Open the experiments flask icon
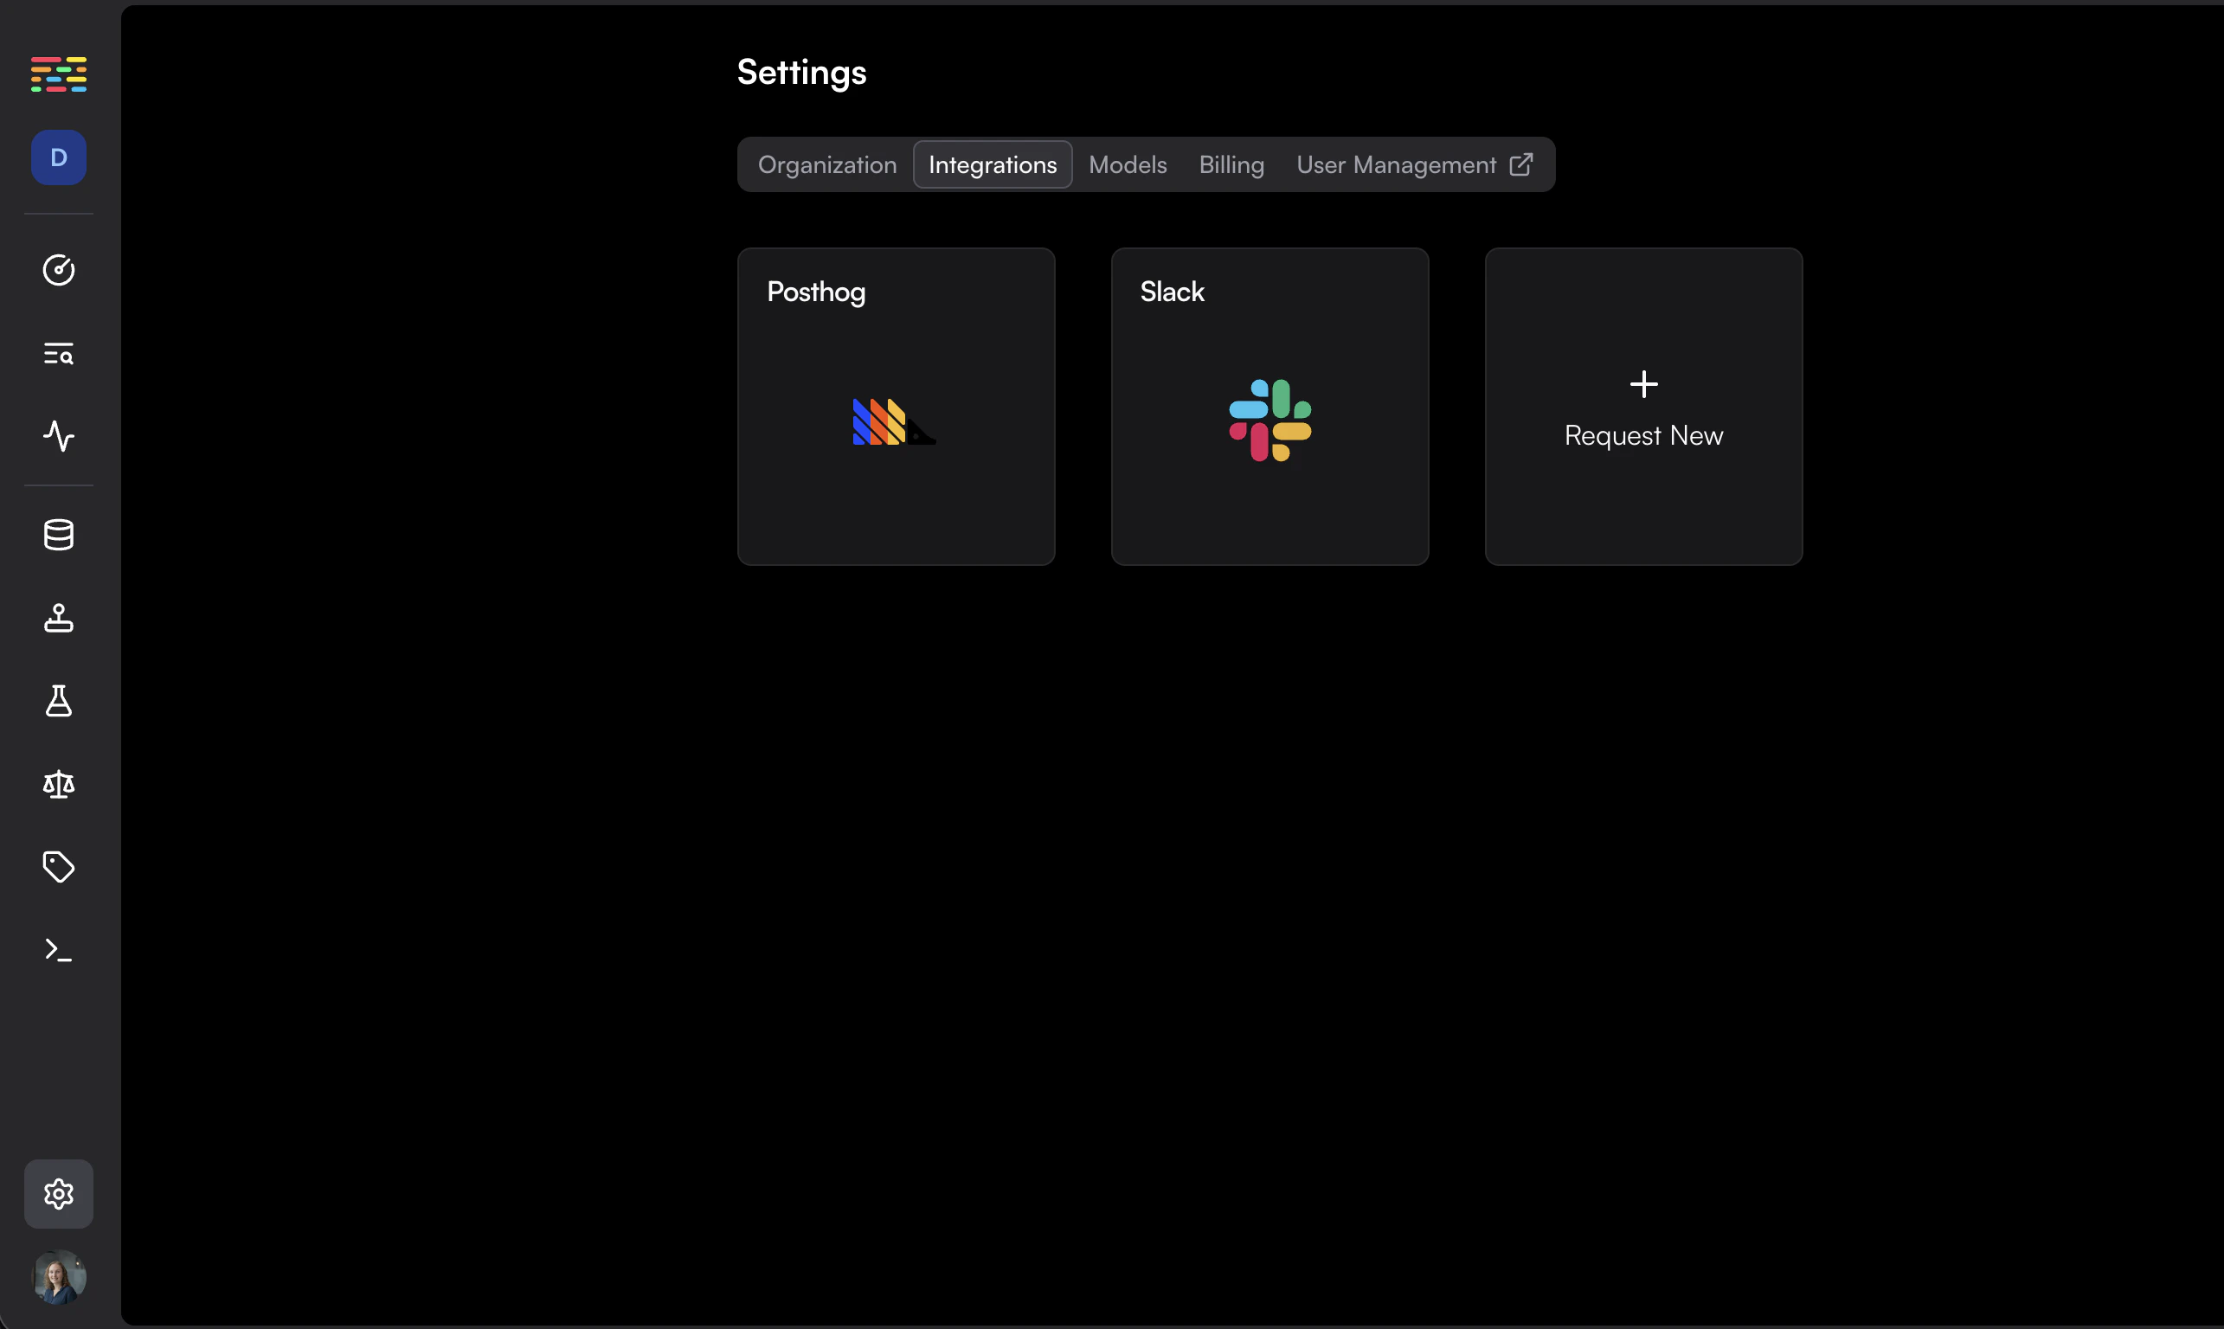Viewport: 2224px width, 1329px height. pyautogui.click(x=58, y=701)
